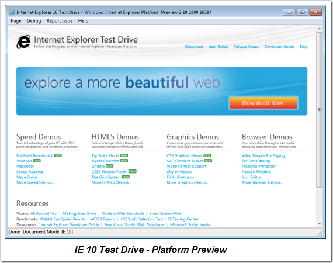333x263 pixels.
Task: Click the Download Now button
Action: point(263,103)
